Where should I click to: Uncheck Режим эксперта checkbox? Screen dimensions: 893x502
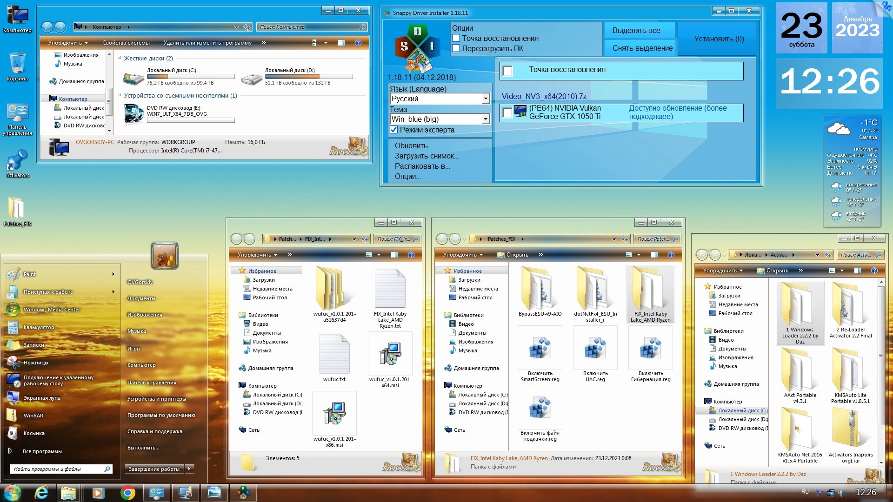point(394,130)
